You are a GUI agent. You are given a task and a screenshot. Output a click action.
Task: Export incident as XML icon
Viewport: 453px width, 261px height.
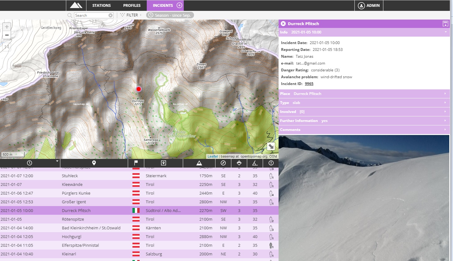pyautogui.click(x=445, y=24)
